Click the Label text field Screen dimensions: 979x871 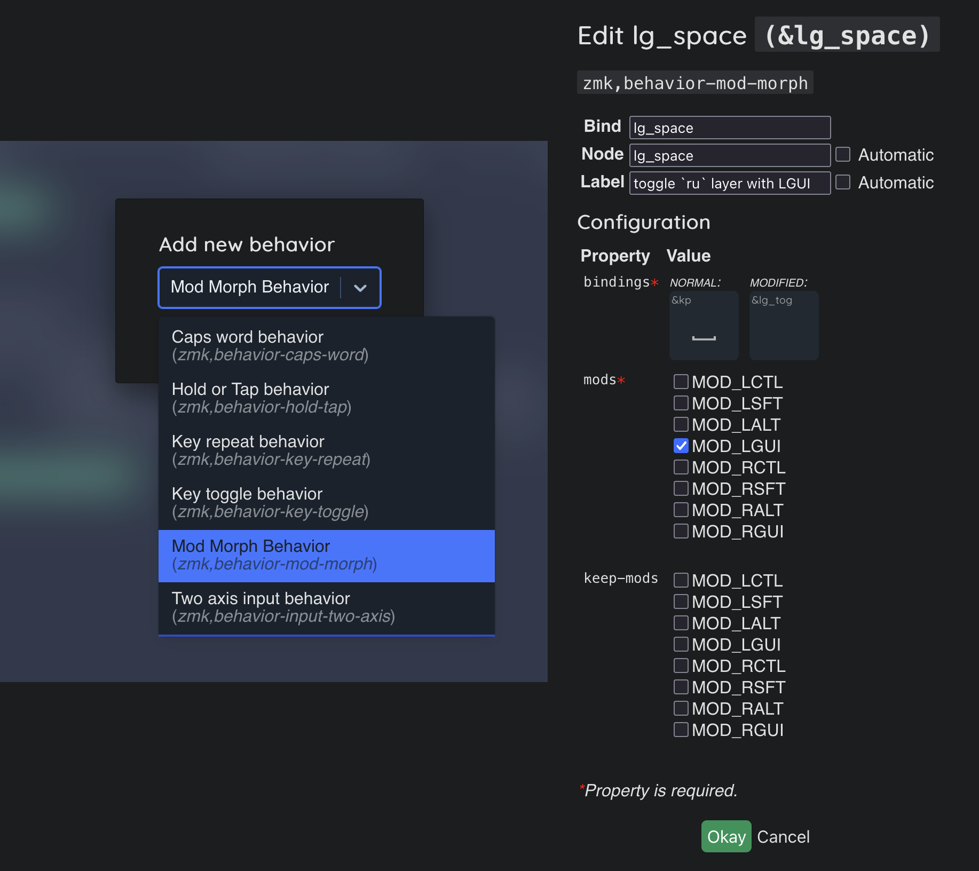tap(730, 183)
